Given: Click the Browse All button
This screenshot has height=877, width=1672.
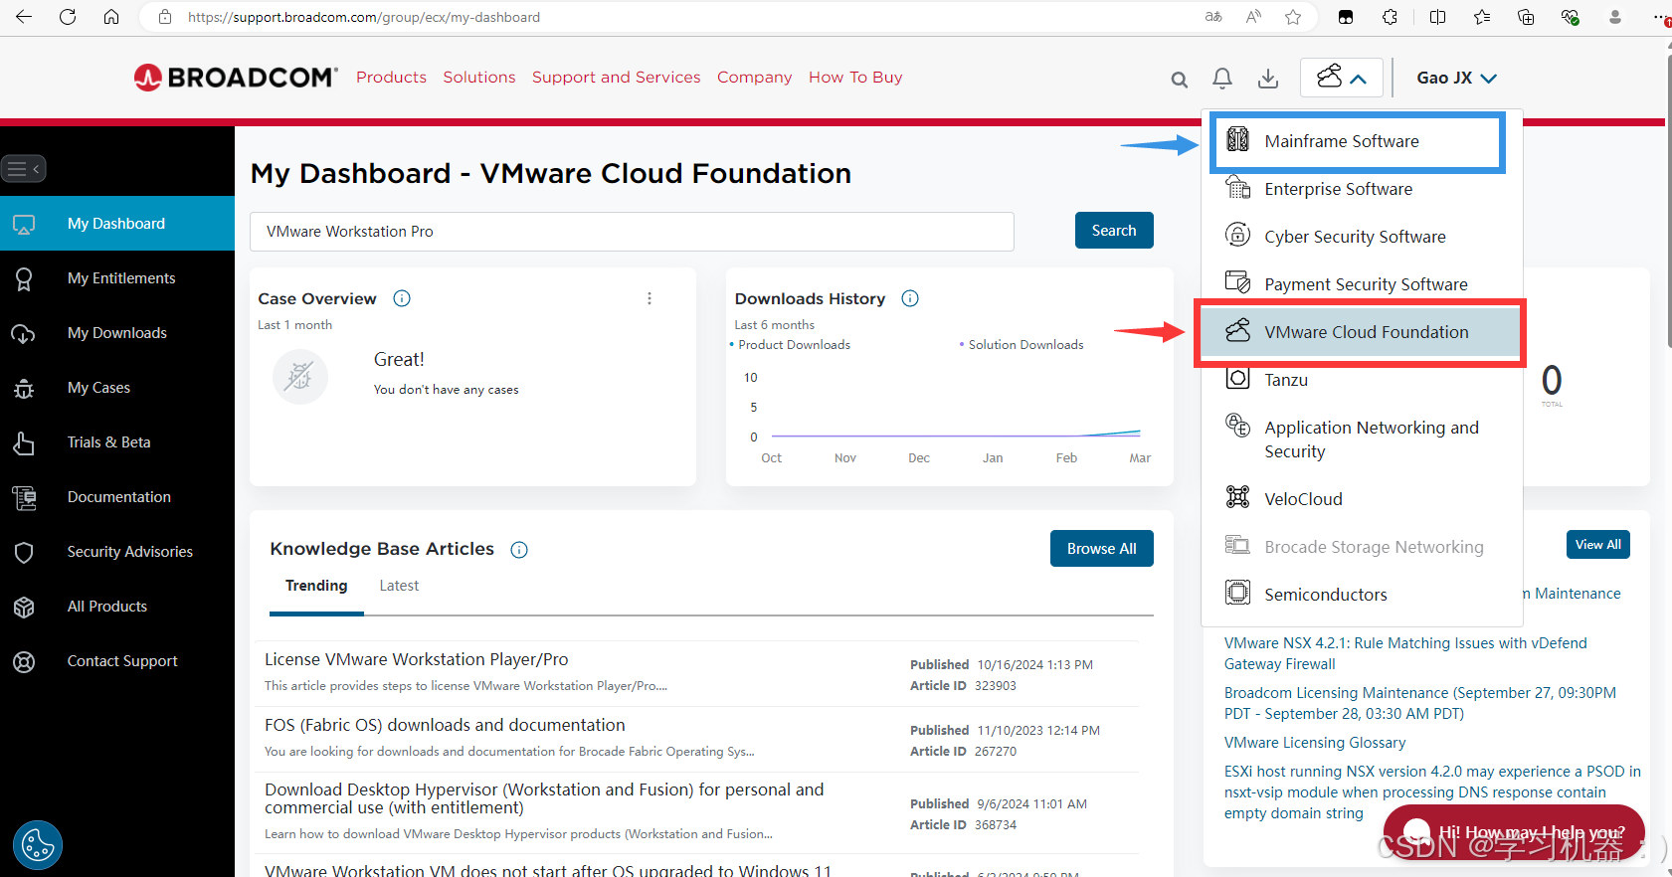Looking at the screenshot, I should click(x=1101, y=549).
